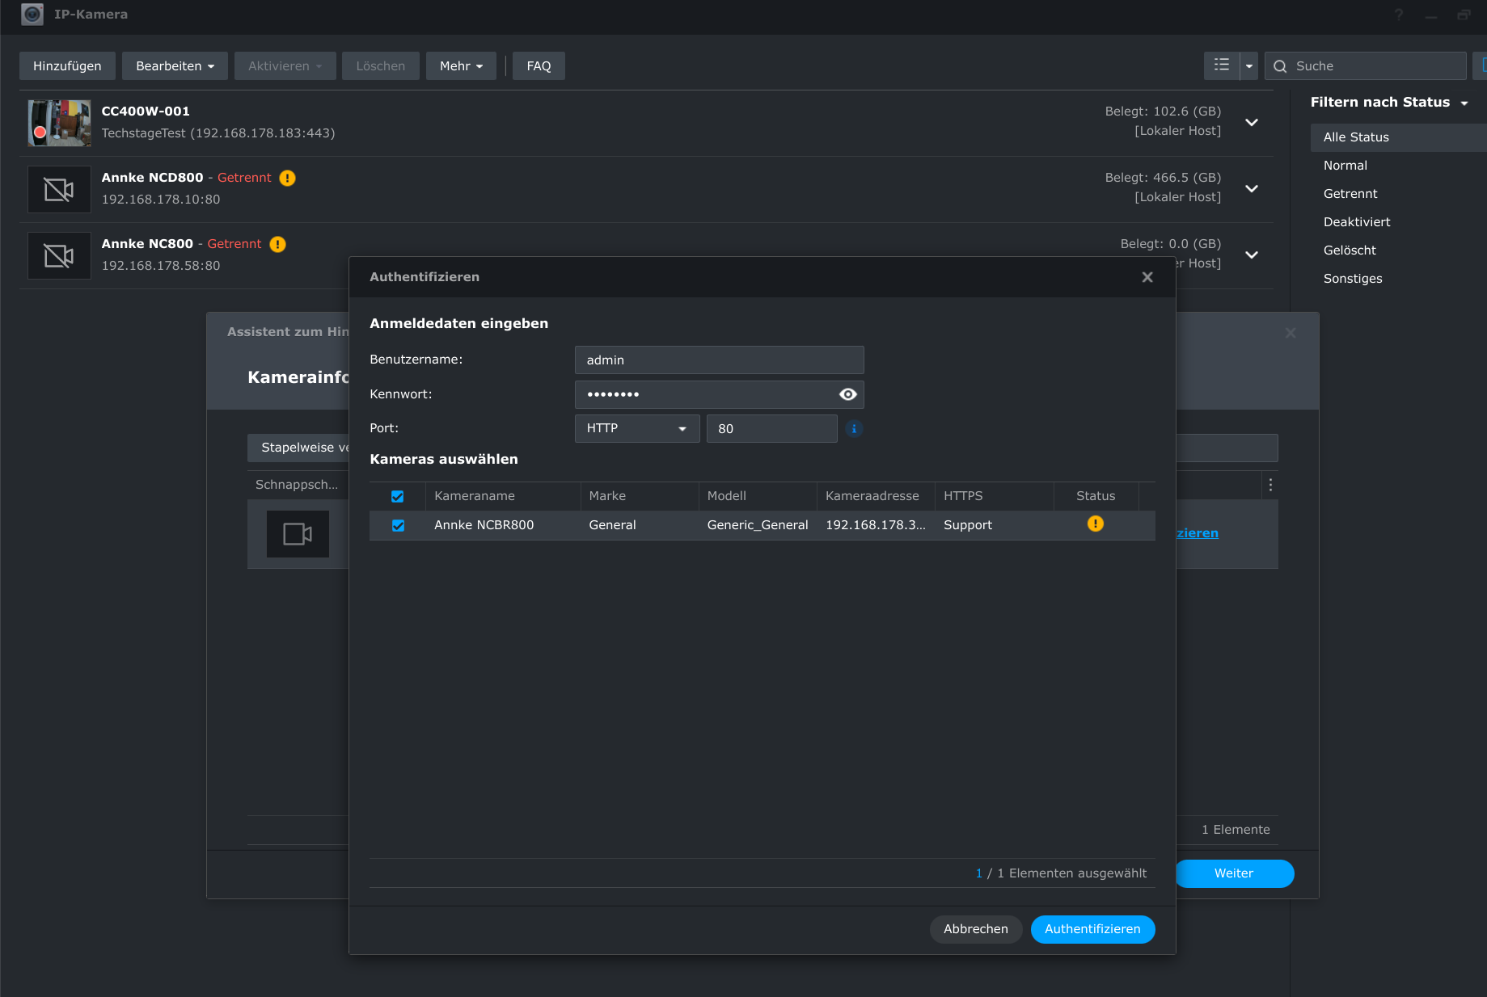The height and width of the screenshot is (997, 1487).
Task: Click the search magnifier icon
Action: point(1280,66)
